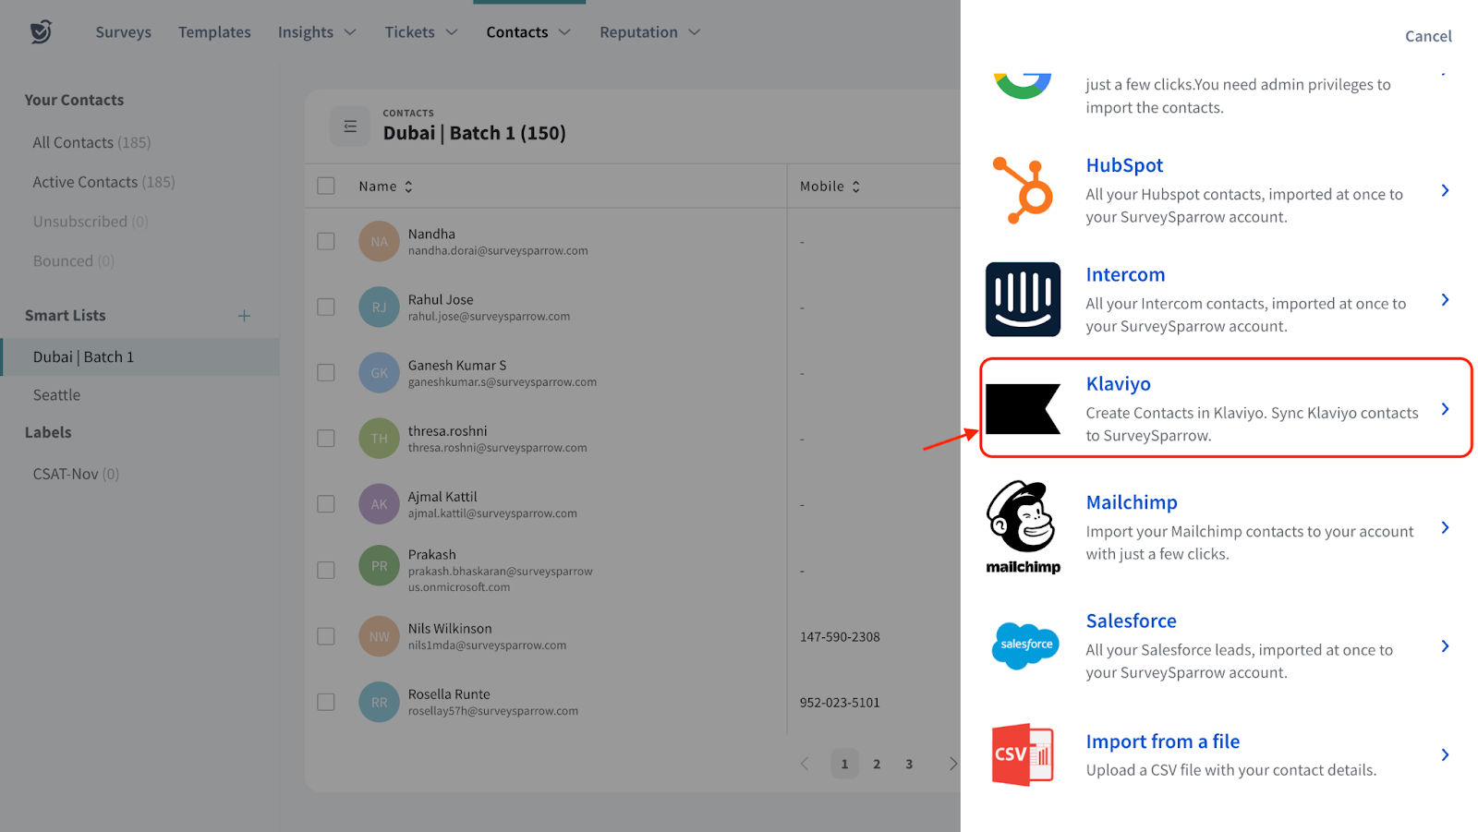Go to the Templates tab

pyautogui.click(x=214, y=32)
